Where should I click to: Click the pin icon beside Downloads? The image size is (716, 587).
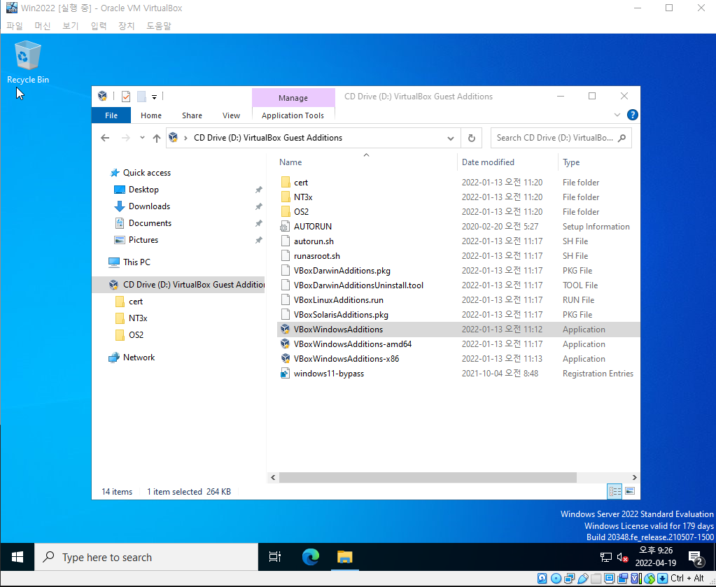click(x=258, y=206)
